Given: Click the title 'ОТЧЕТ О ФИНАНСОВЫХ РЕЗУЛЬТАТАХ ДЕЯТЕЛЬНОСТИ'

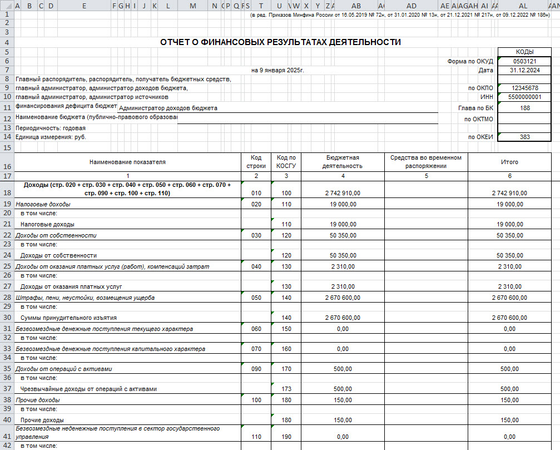Looking at the screenshot, I should coord(280,42).
